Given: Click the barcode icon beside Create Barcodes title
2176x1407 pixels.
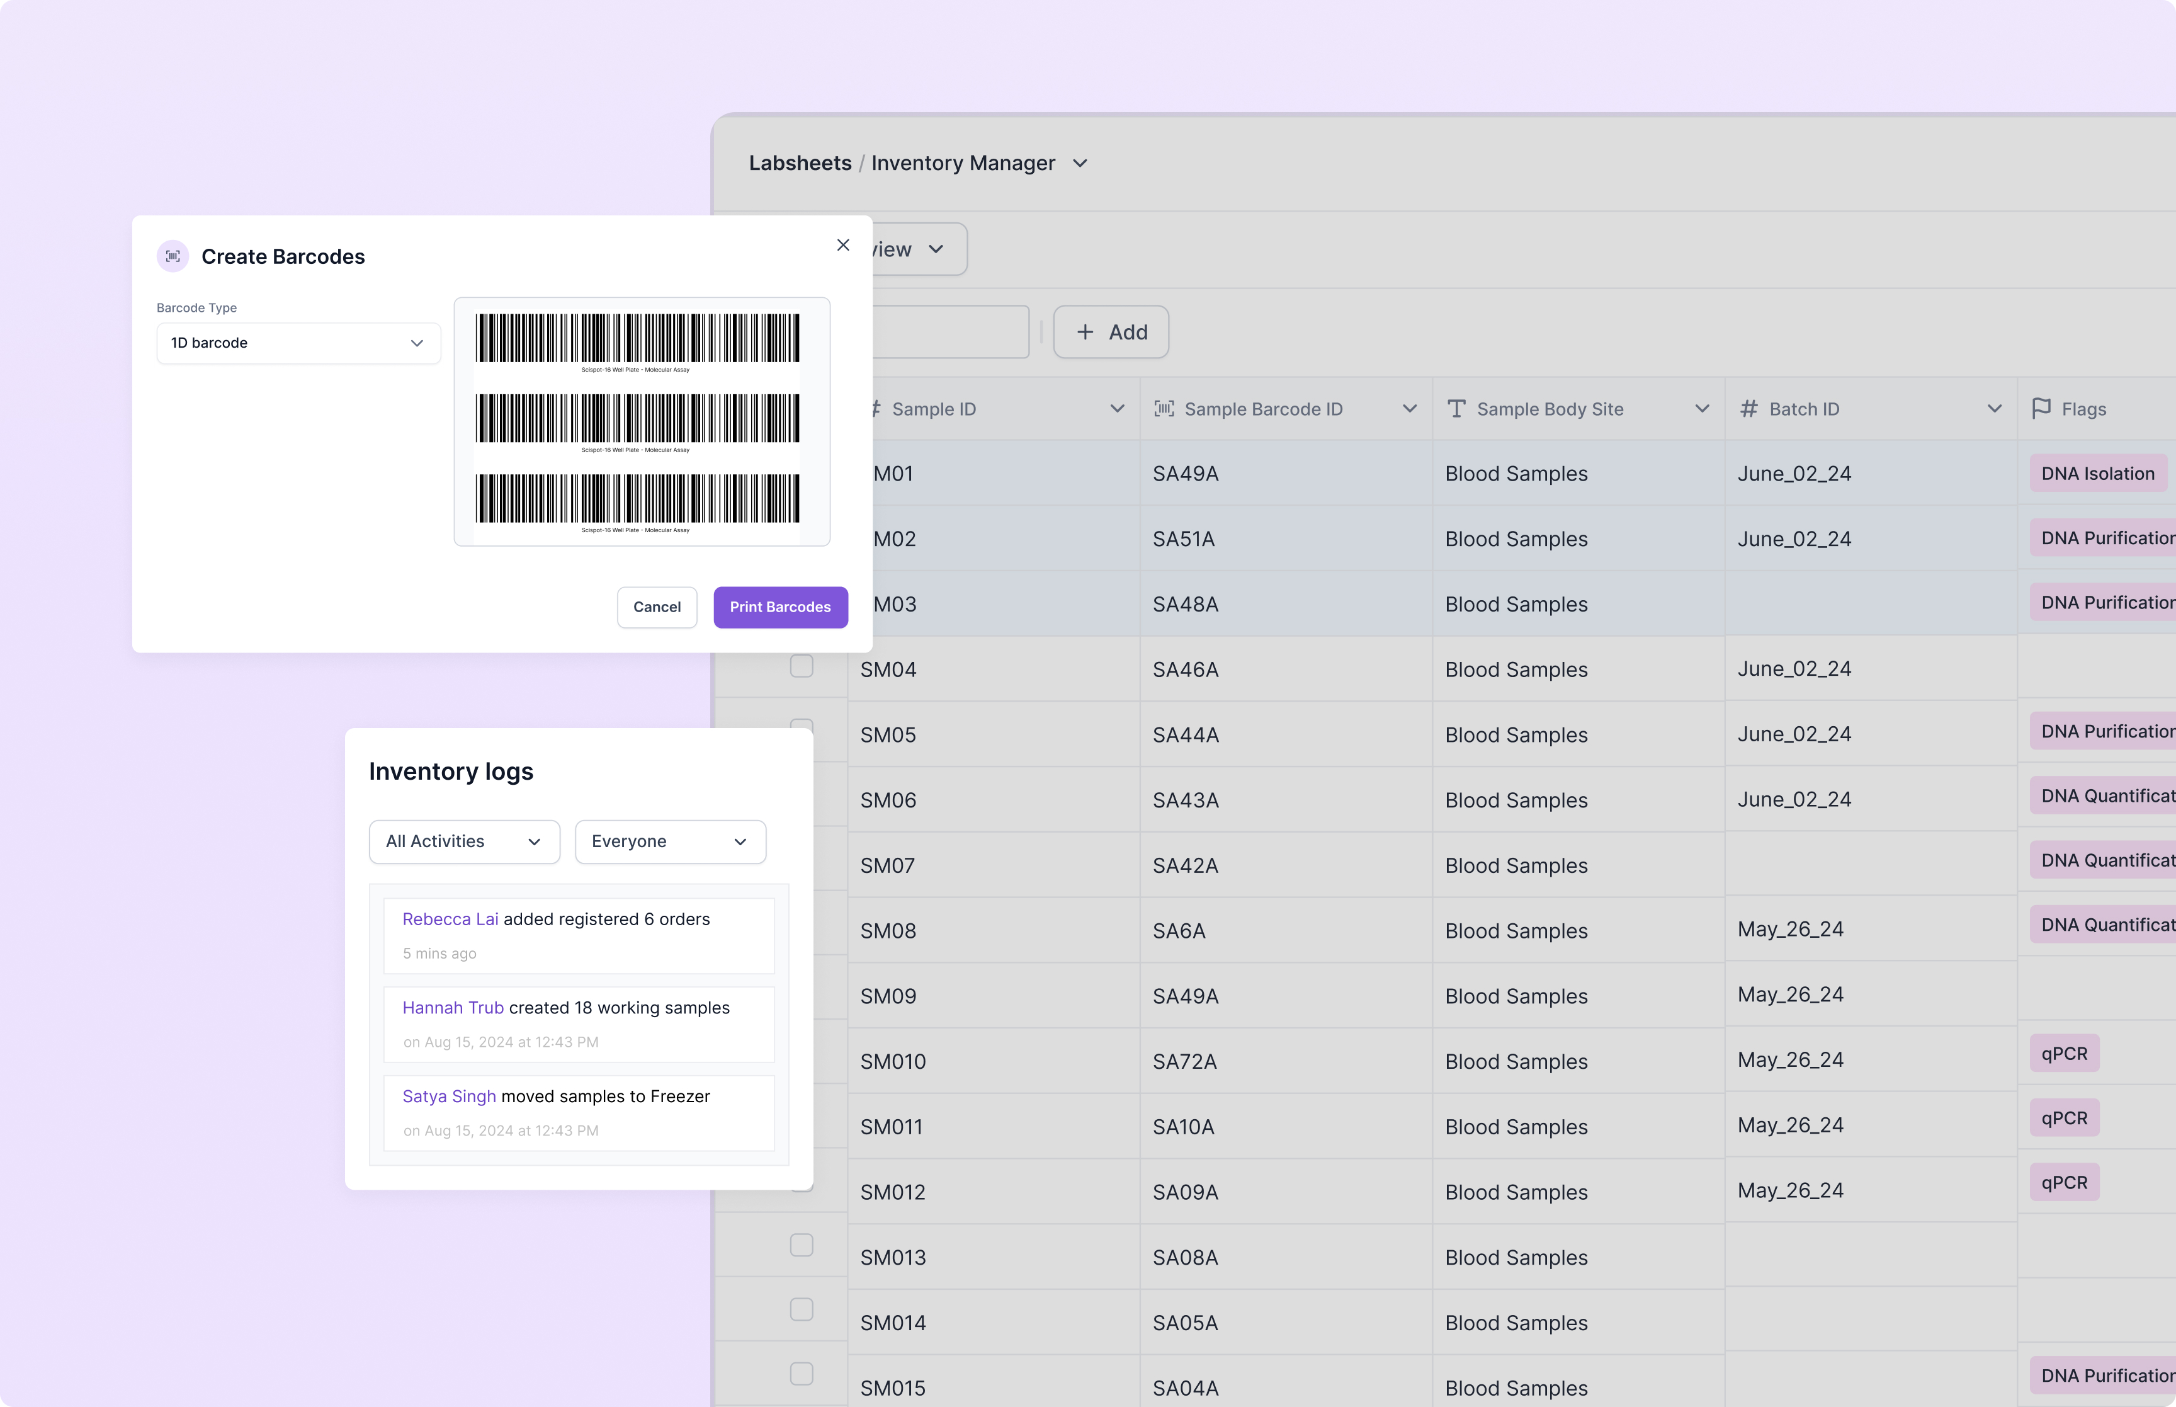Looking at the screenshot, I should click(x=173, y=256).
